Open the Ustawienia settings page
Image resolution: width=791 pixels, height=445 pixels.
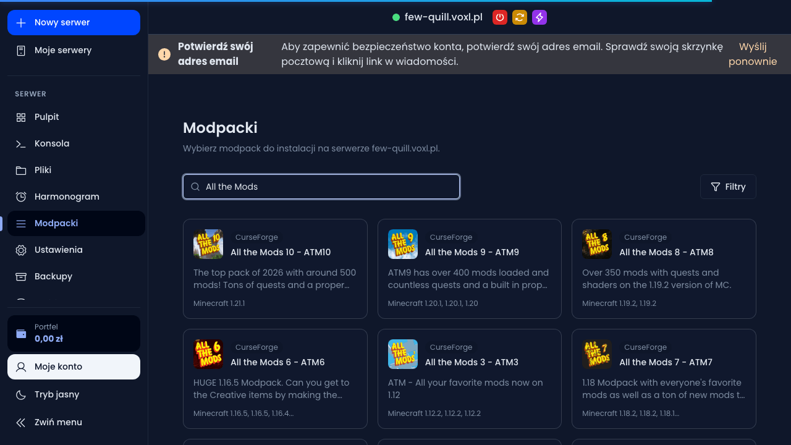point(76,250)
